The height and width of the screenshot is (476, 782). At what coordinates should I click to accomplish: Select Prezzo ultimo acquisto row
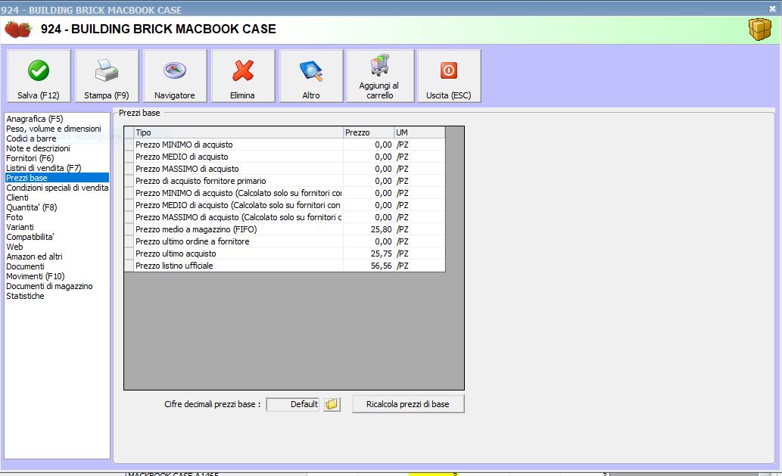[285, 254]
